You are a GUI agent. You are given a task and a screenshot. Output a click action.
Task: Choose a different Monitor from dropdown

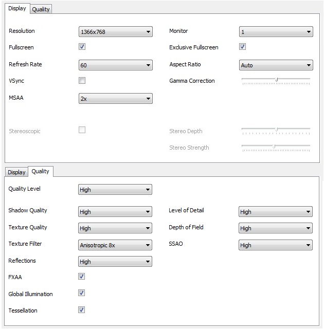click(x=276, y=32)
